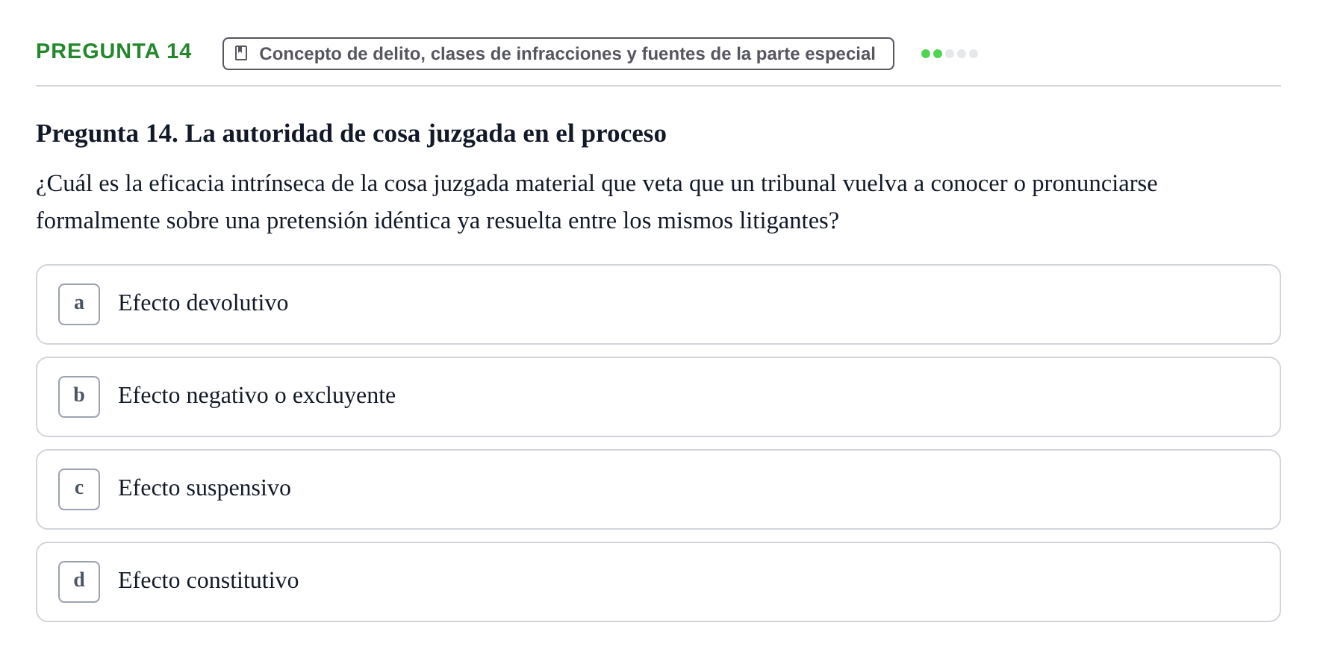
Task: Click the question text starting '¿Cuál es la eficacia'
Action: pos(597,202)
